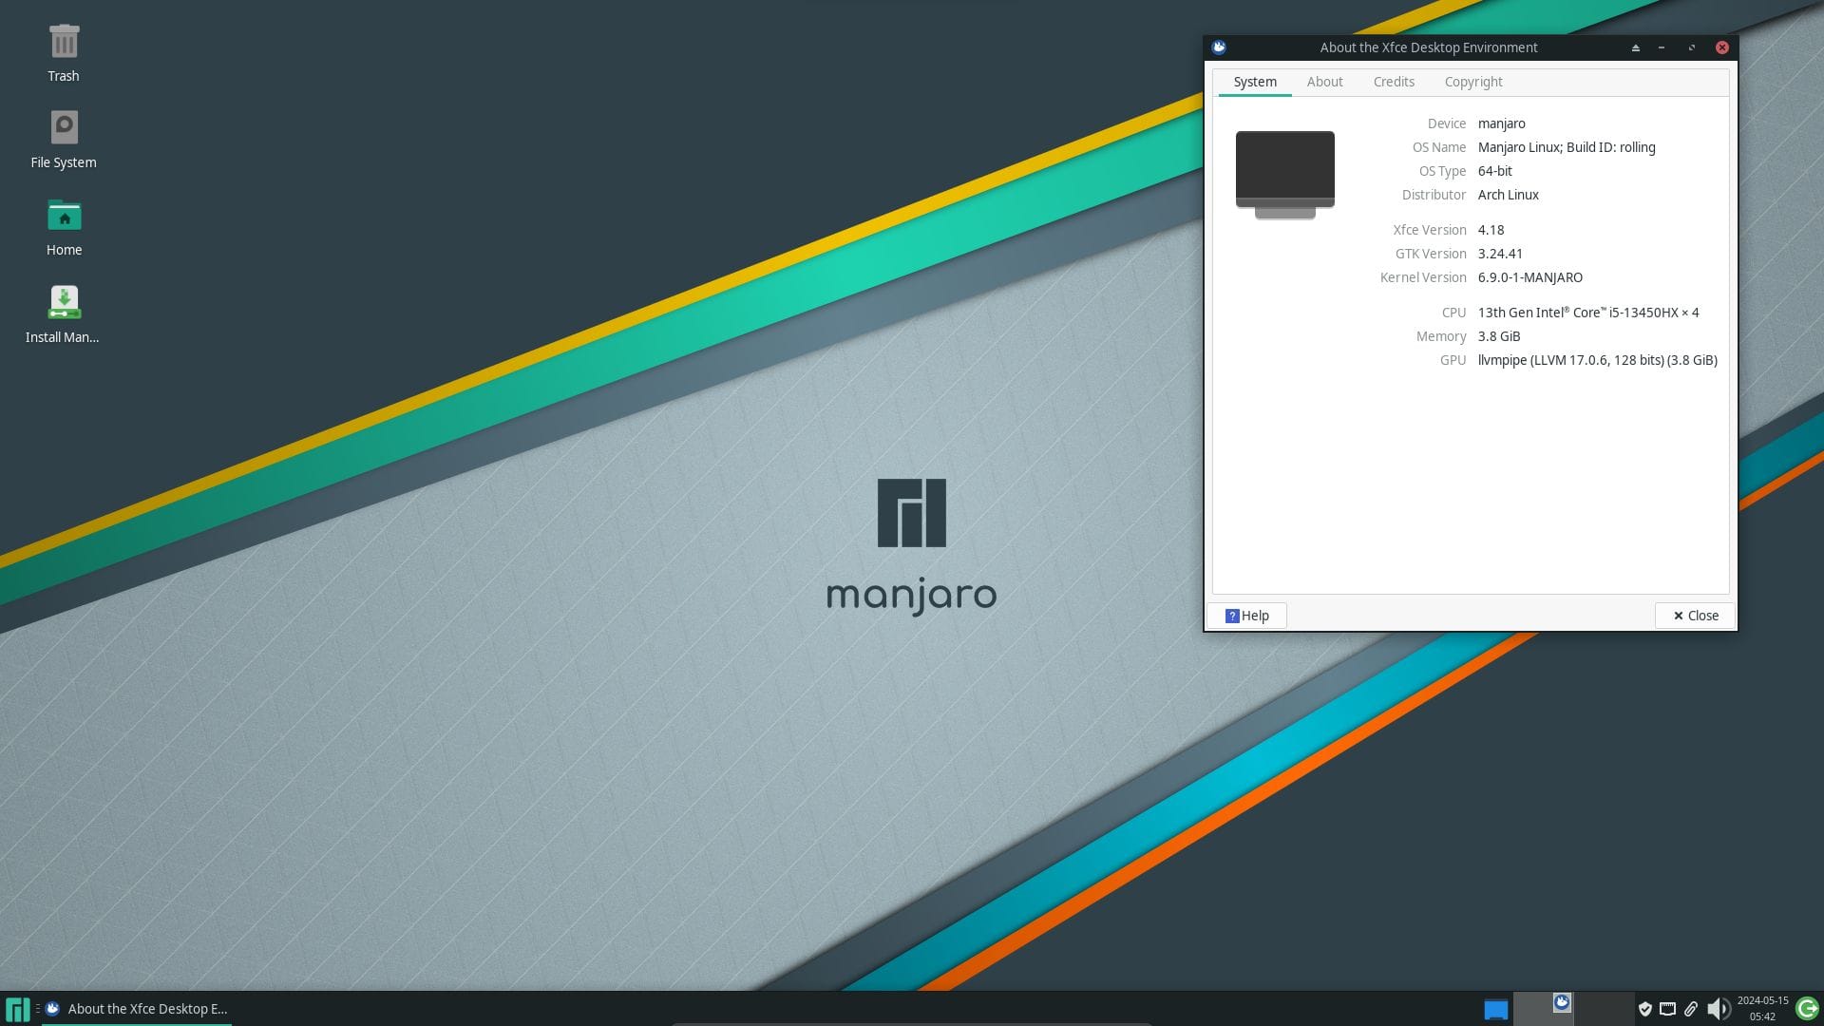This screenshot has width=1824, height=1026.
Task: Switch to the About tab
Action: [1324, 82]
